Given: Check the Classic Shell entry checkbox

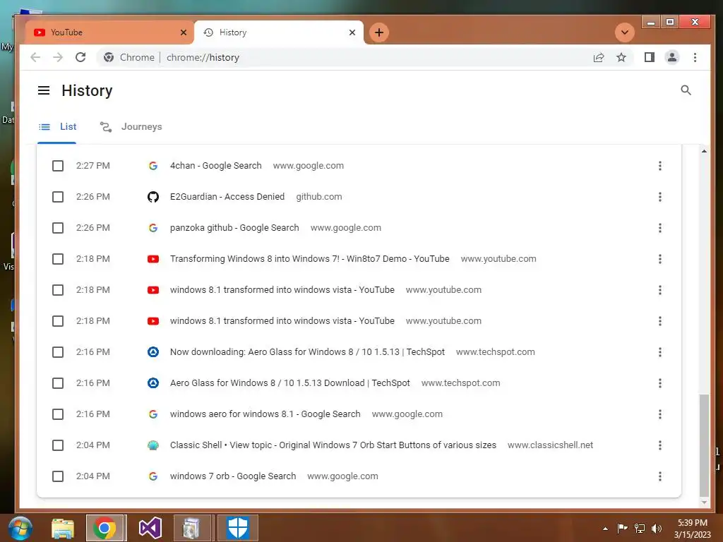Looking at the screenshot, I should [58, 445].
